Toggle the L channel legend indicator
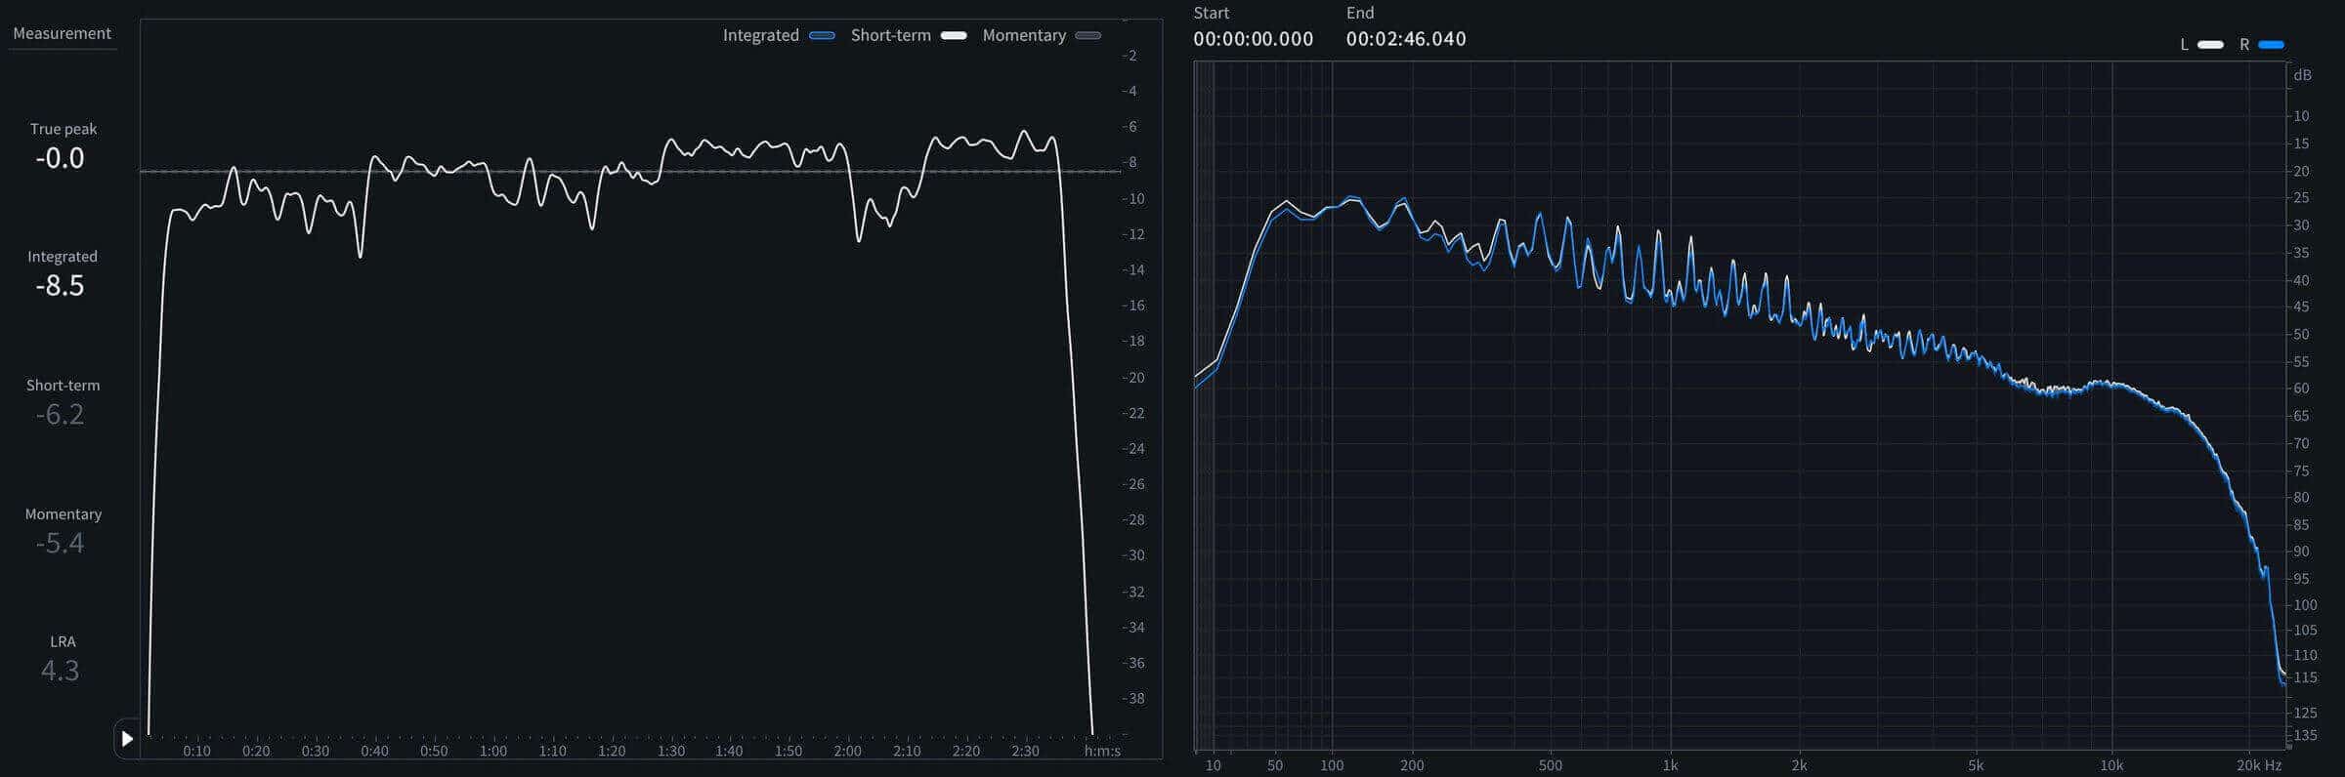Screen dimensions: 2345x777 2210,45
